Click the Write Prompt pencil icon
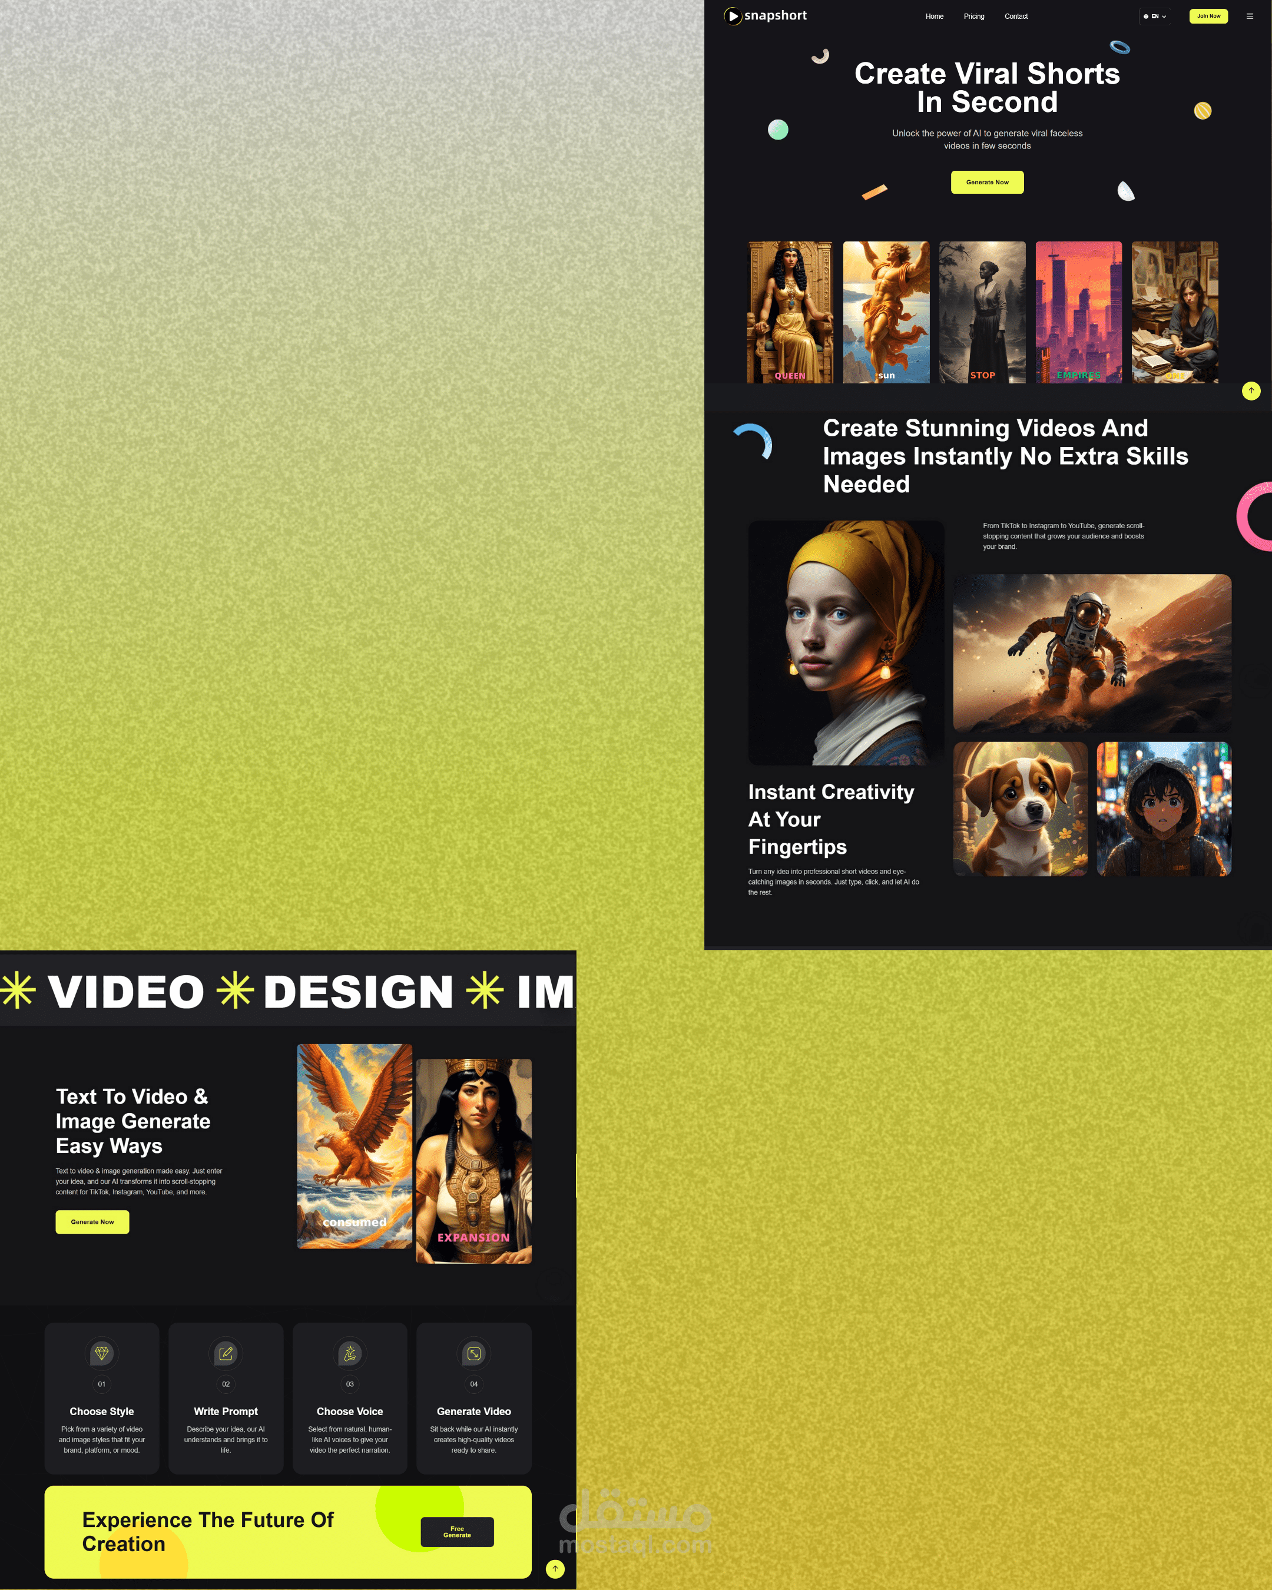This screenshot has height=1590, width=1272. coord(226,1353)
